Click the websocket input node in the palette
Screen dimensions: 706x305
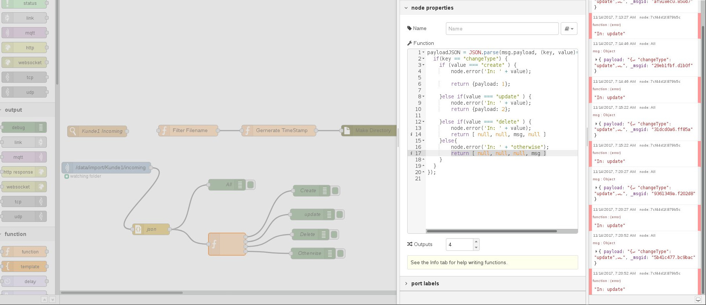(24, 62)
